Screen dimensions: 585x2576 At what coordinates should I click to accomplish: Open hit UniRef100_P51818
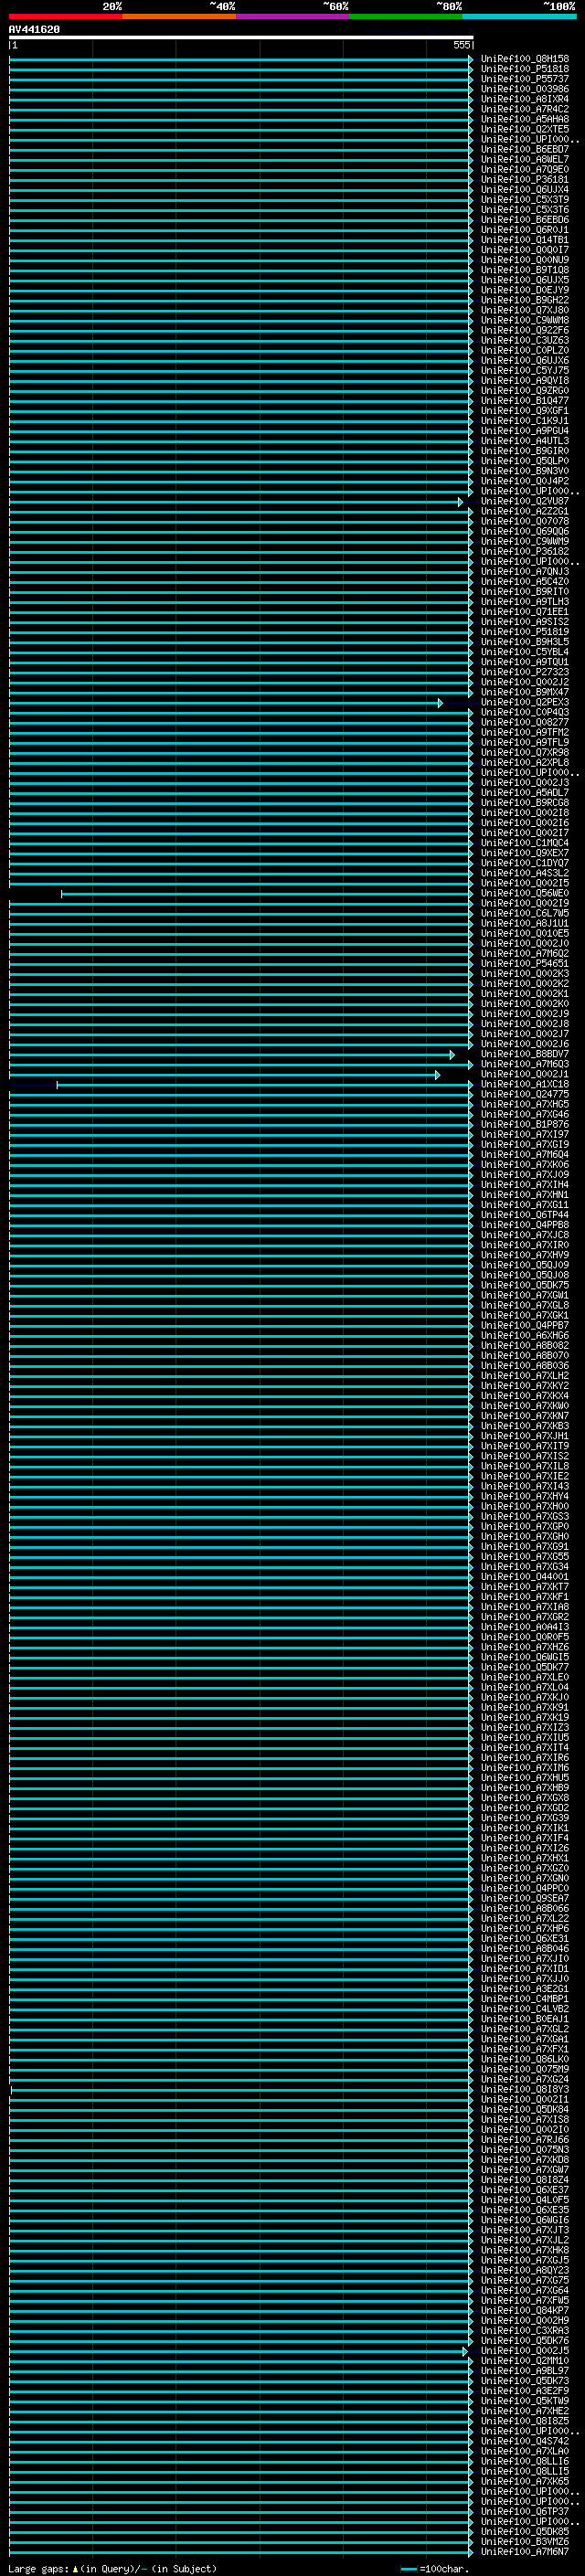click(525, 69)
